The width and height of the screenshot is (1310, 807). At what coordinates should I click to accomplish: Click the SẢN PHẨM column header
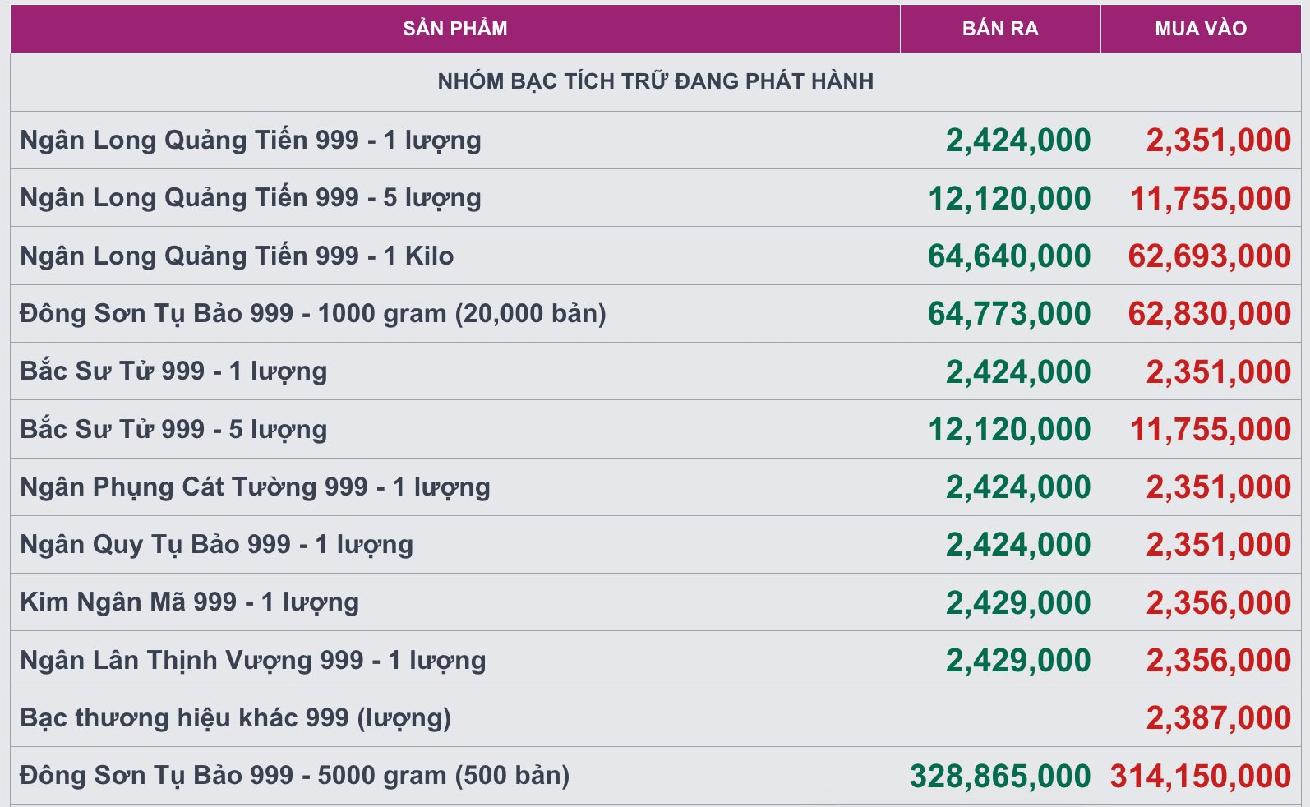point(454,29)
